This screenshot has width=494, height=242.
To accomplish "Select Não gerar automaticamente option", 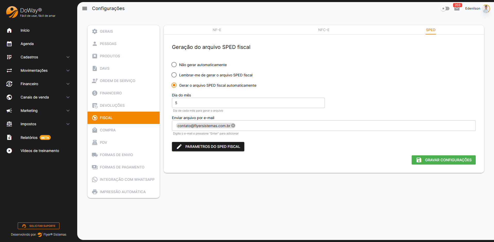I will [x=174, y=65].
